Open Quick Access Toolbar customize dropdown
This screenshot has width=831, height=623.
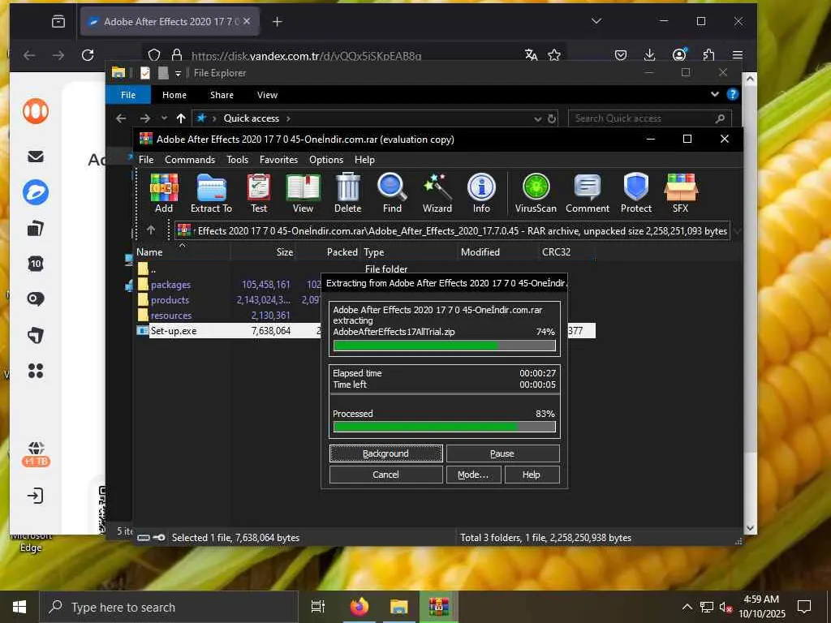coord(178,73)
